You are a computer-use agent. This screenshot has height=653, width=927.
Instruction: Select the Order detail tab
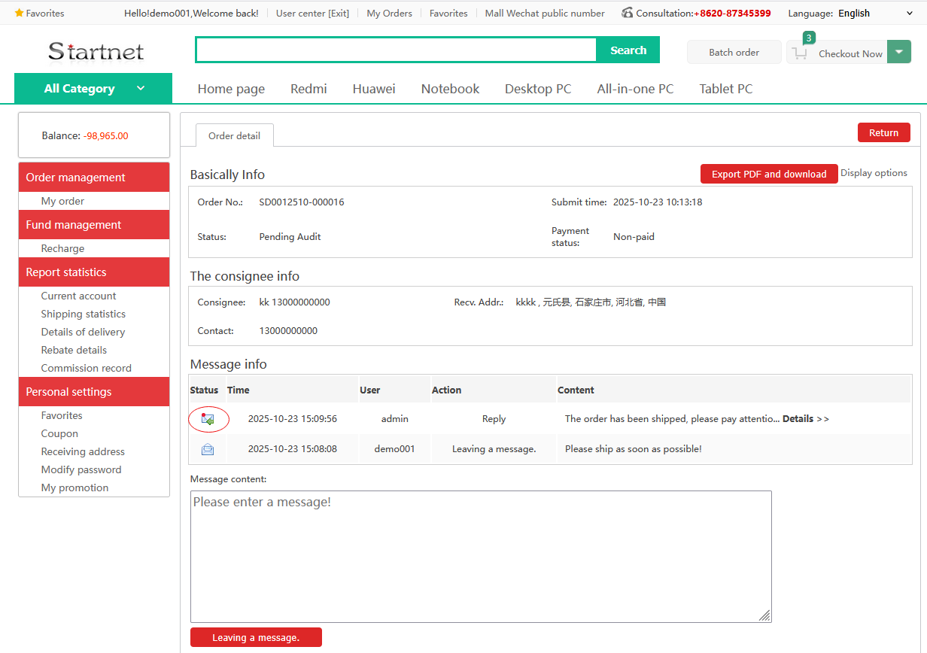[x=234, y=135]
